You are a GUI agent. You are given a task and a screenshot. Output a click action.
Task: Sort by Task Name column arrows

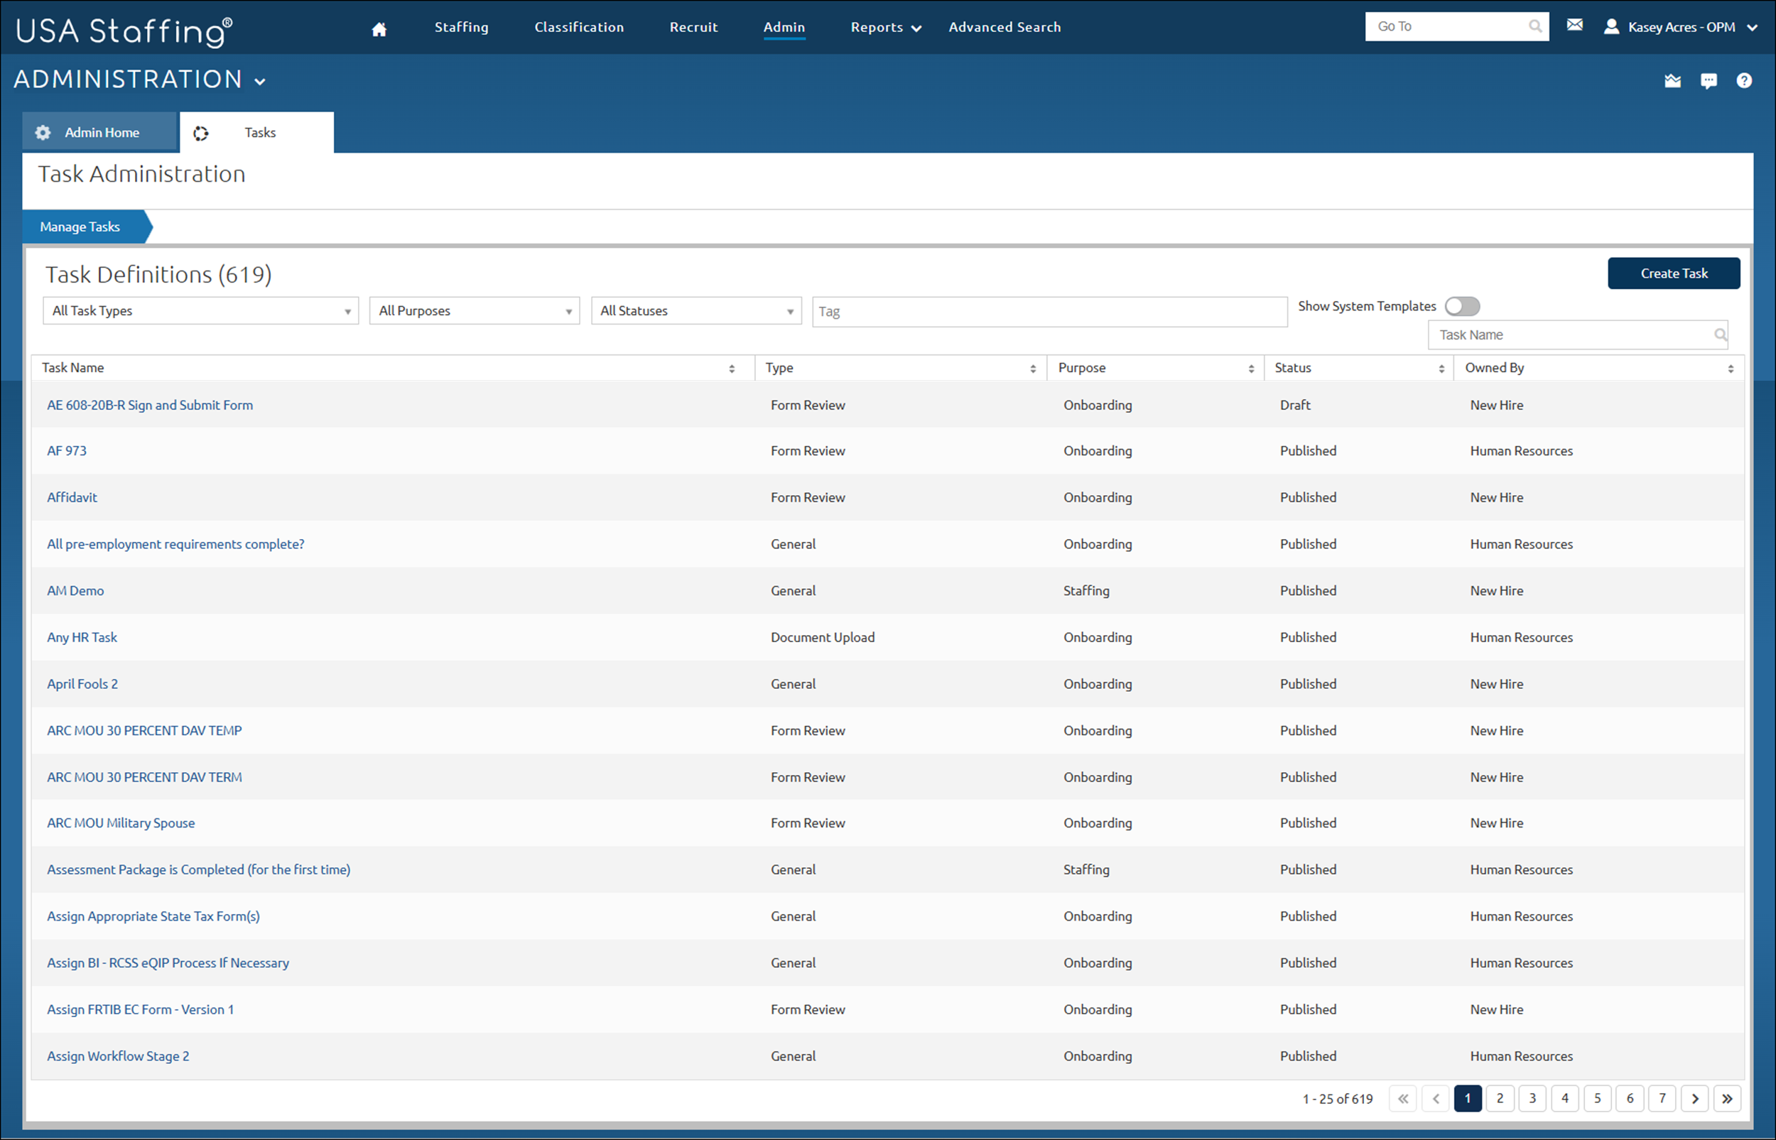click(x=732, y=369)
